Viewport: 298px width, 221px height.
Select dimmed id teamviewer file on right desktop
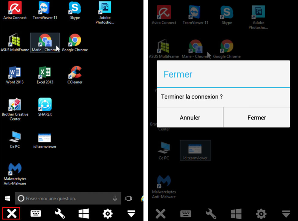click(195, 151)
